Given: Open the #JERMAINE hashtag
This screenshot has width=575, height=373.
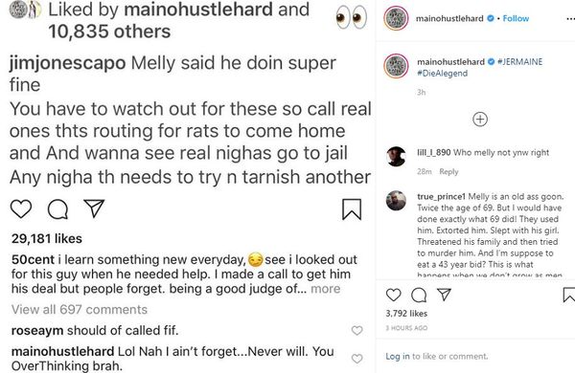Looking at the screenshot, I should [x=519, y=61].
